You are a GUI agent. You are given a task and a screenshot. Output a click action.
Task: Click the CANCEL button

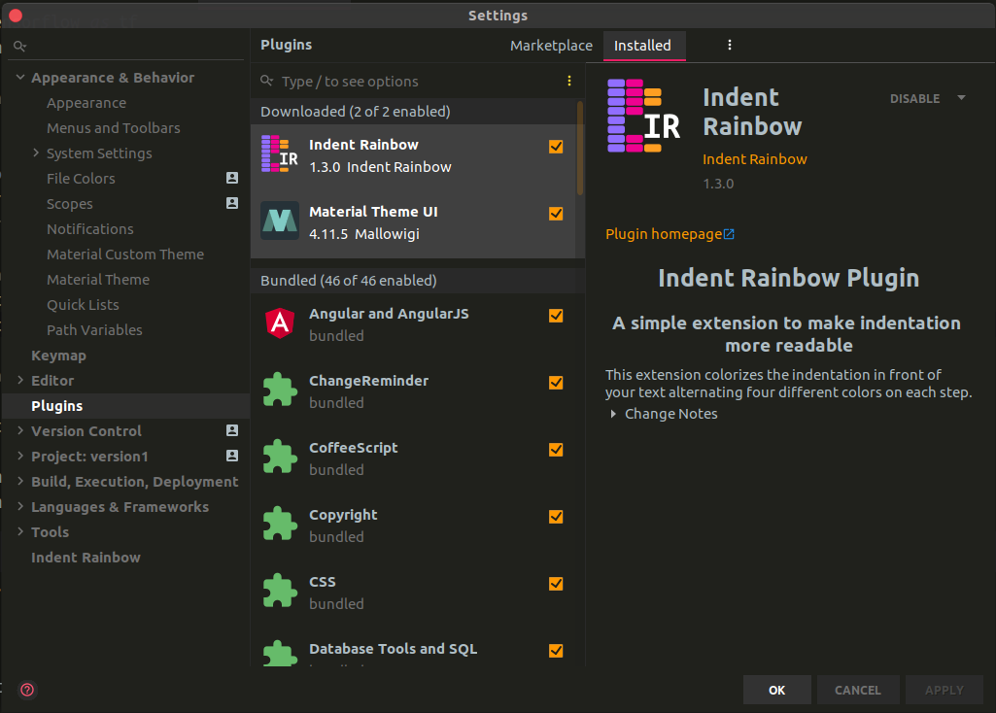click(857, 690)
